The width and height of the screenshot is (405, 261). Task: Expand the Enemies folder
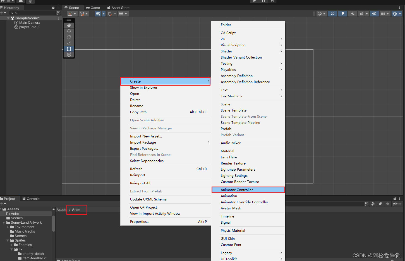click(12, 245)
